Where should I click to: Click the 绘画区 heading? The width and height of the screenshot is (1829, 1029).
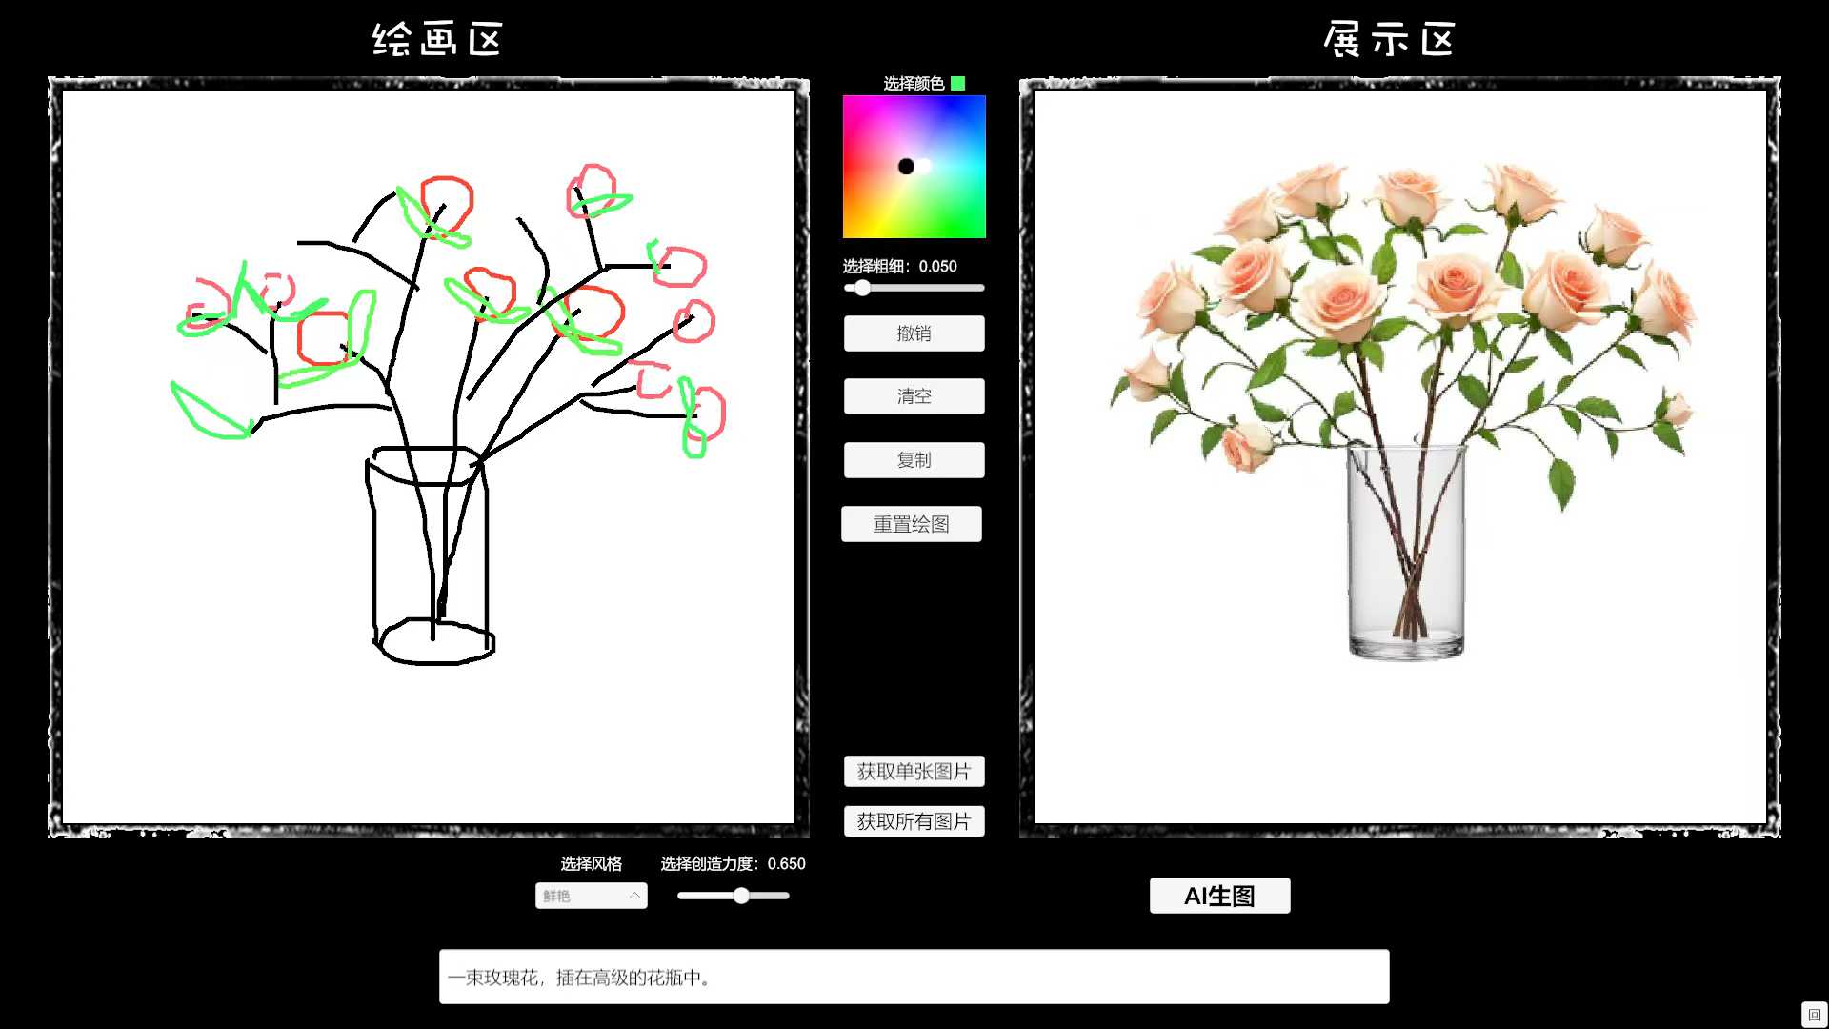[x=437, y=40]
